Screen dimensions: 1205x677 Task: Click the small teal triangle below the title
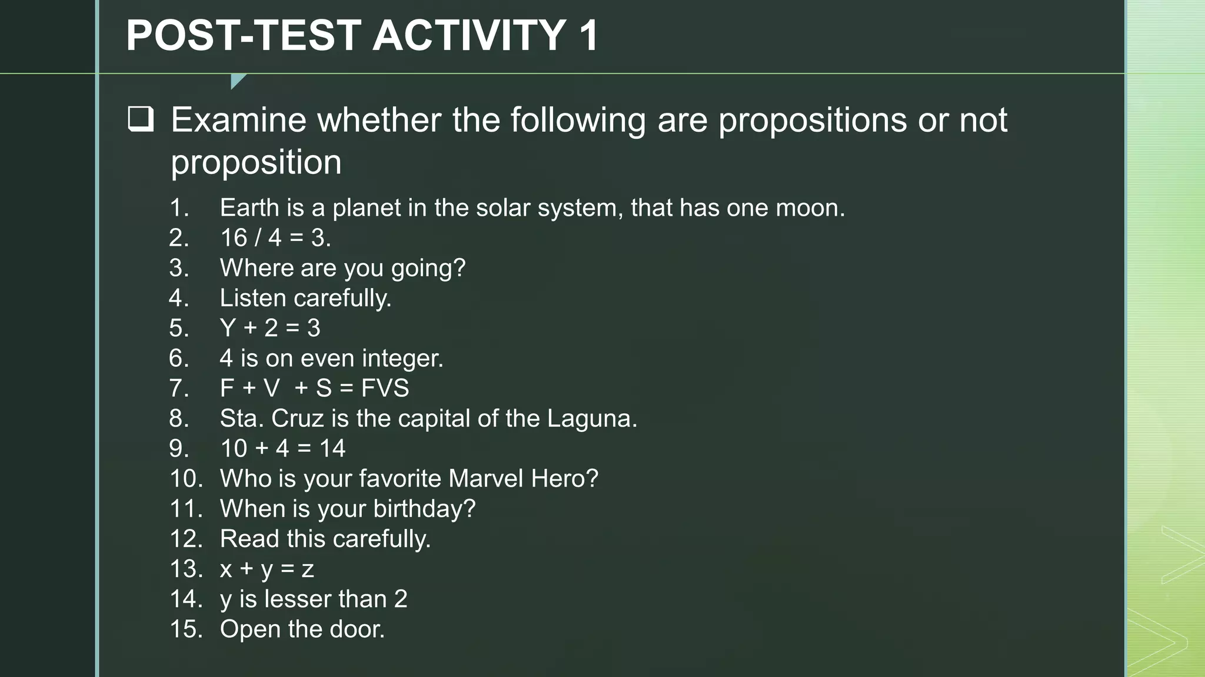tap(237, 81)
